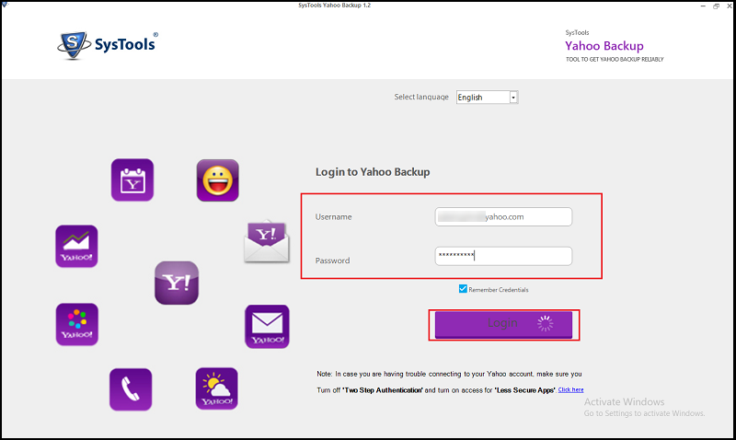Open the 'Click here' help link
736x440 pixels.
(x=570, y=389)
